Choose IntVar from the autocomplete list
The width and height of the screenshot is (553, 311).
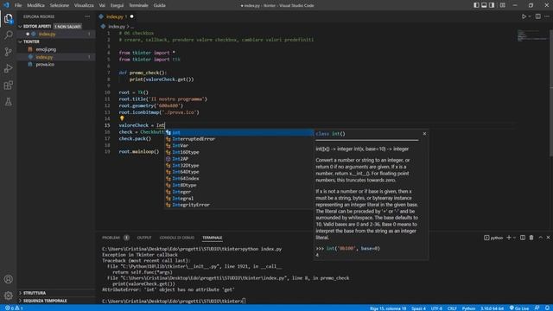point(238,146)
